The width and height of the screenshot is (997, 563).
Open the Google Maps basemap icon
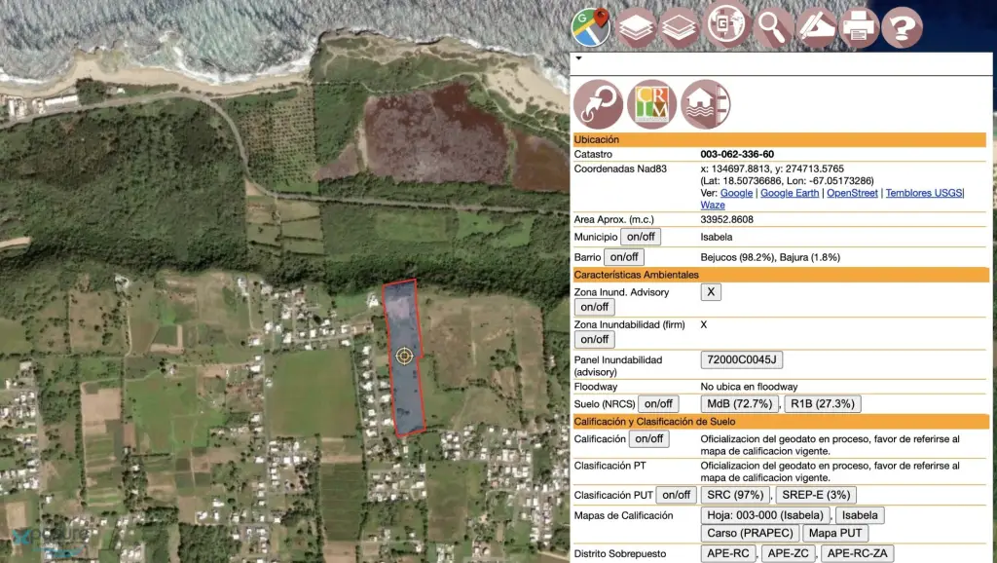[x=590, y=26]
